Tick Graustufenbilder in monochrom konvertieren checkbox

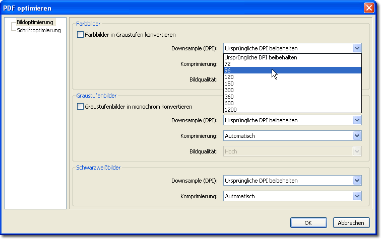[80, 107]
